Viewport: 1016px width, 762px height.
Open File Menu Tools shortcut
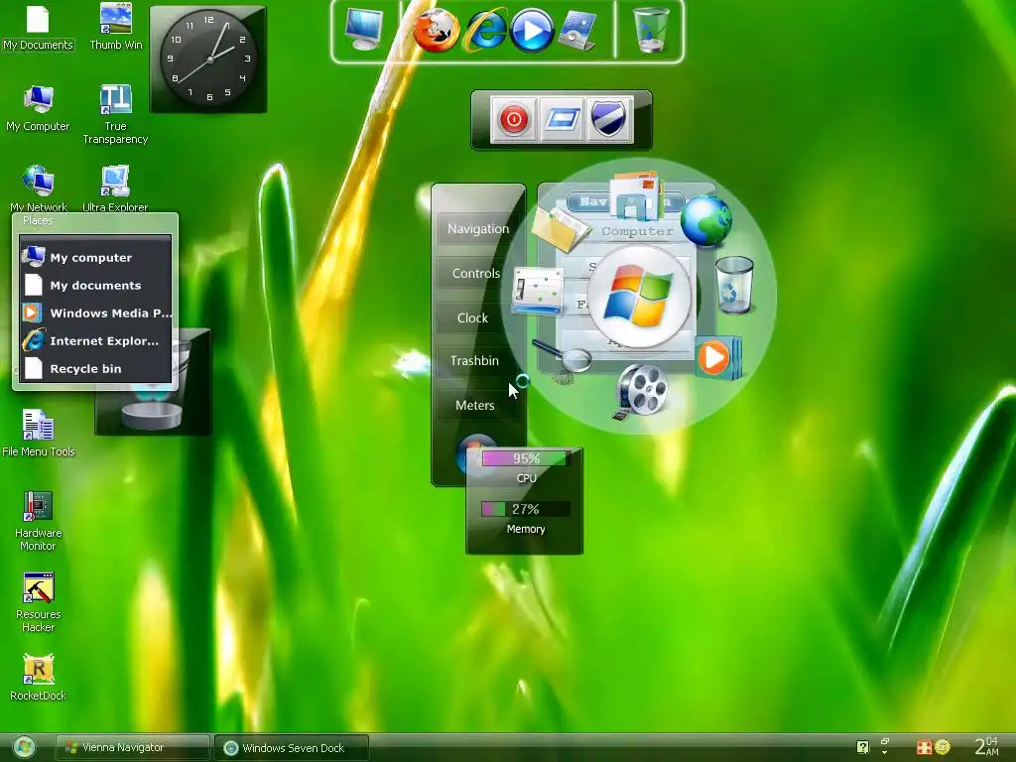(39, 433)
